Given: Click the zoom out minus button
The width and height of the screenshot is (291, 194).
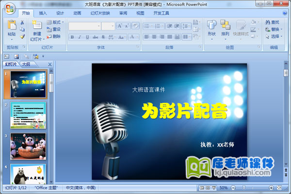Looking at the screenshot, I should click(233, 188).
